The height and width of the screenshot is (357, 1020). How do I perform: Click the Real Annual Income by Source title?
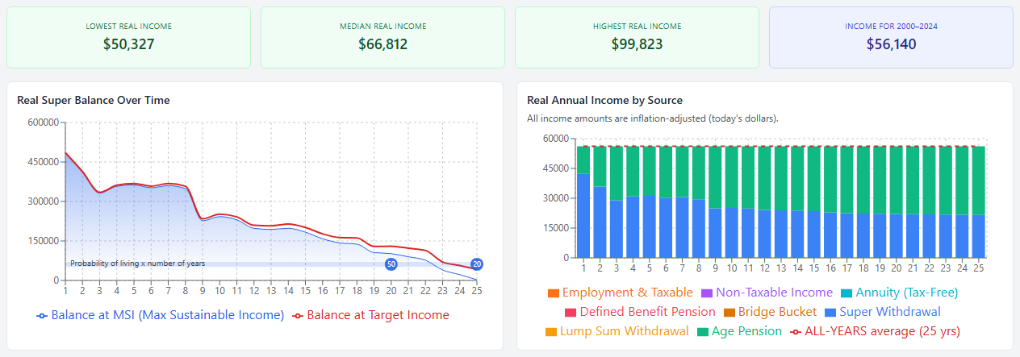(x=604, y=101)
